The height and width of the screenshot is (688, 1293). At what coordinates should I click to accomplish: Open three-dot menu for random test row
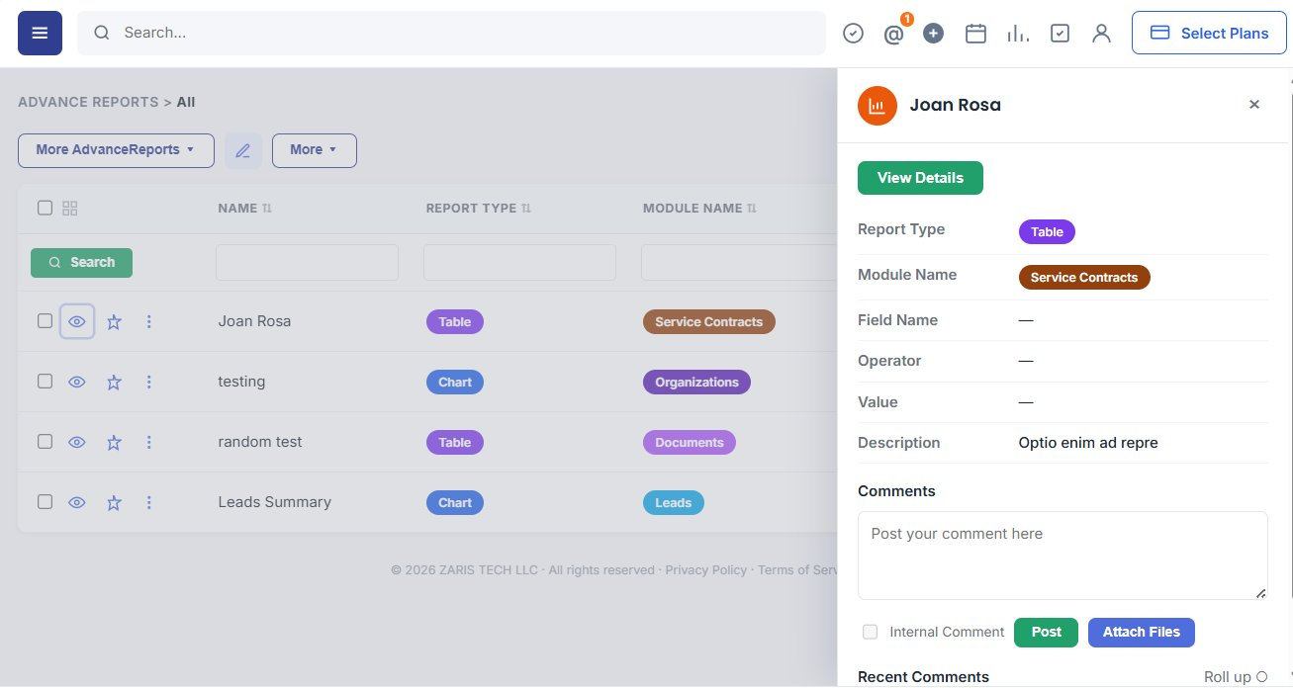(149, 443)
